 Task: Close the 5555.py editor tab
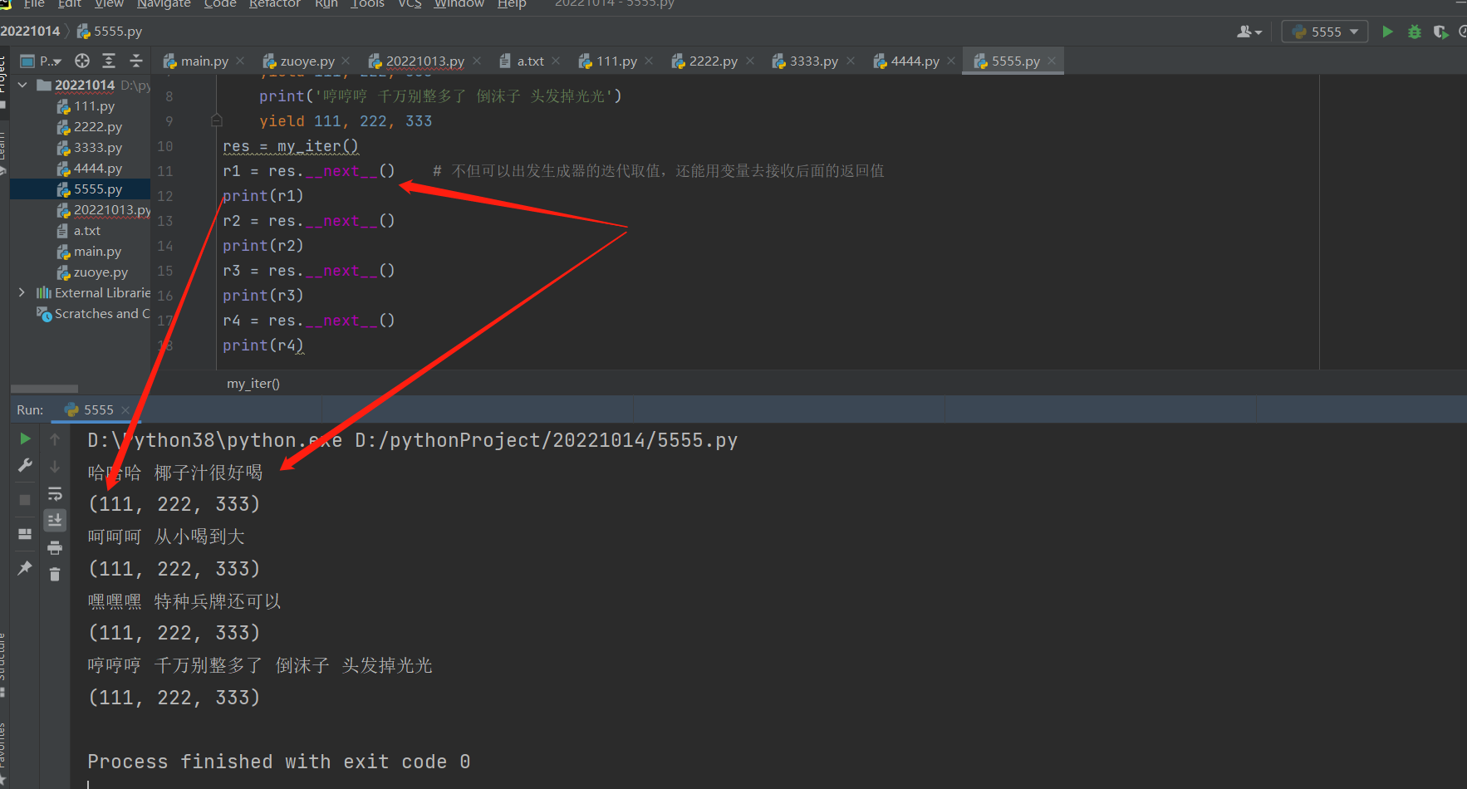tap(1052, 61)
